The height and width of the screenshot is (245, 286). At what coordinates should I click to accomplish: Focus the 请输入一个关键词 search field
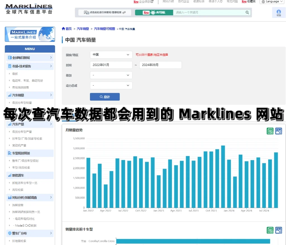(209, 12)
